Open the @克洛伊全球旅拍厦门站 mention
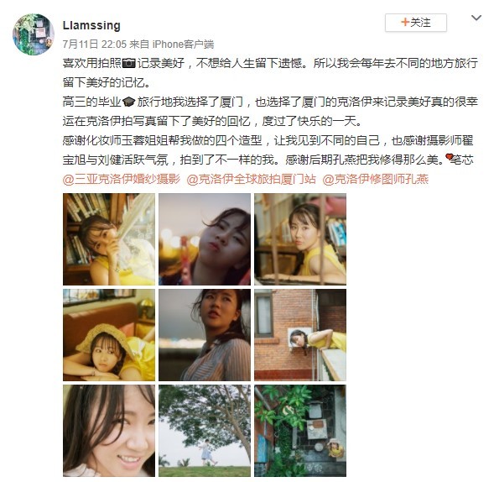This screenshot has height=482, width=494. click(x=251, y=179)
